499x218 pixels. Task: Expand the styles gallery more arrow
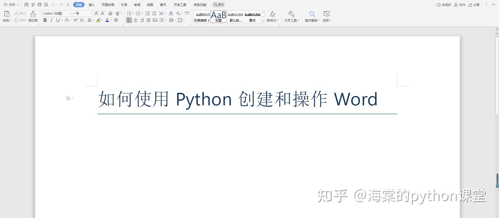263,21
